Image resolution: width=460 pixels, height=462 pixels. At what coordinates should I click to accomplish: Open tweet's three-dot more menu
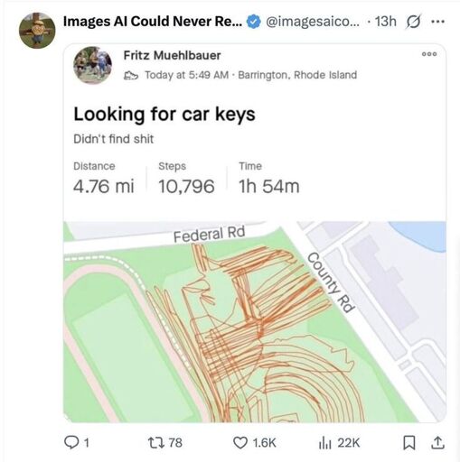click(437, 22)
